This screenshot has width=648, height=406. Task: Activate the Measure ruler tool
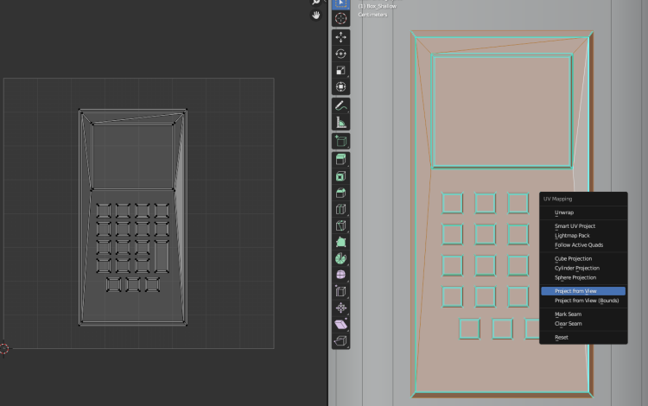click(340, 122)
